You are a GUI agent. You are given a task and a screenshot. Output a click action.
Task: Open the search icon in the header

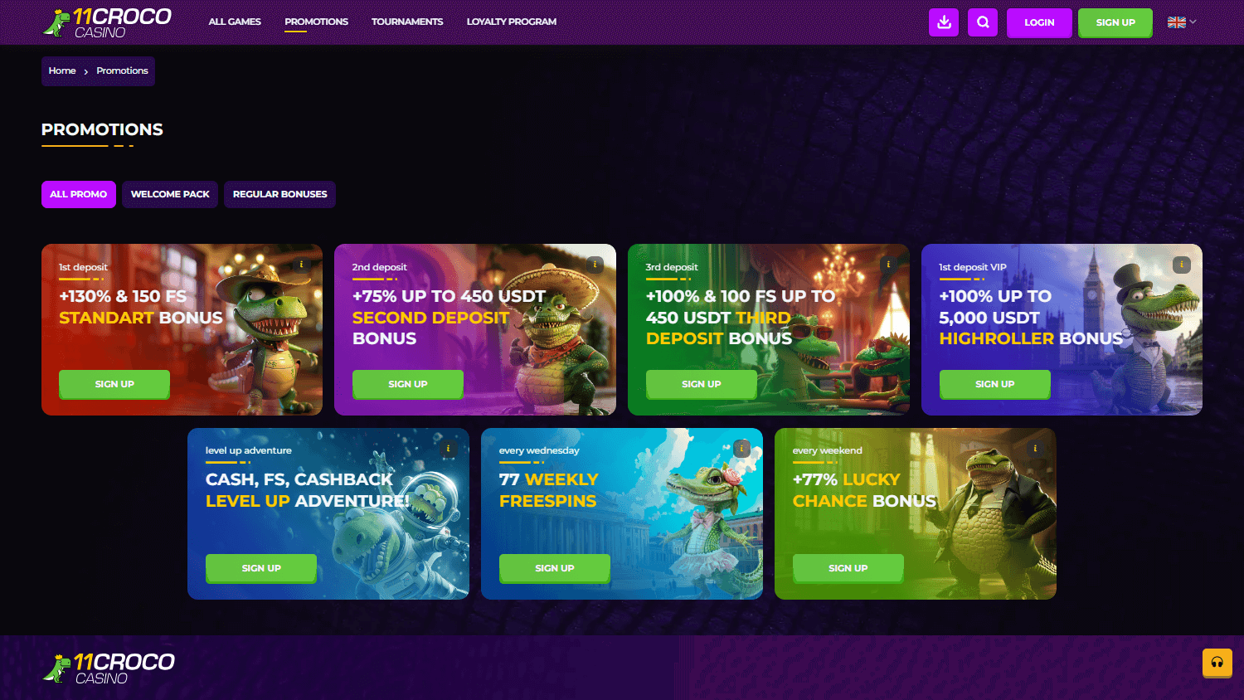pyautogui.click(x=983, y=22)
